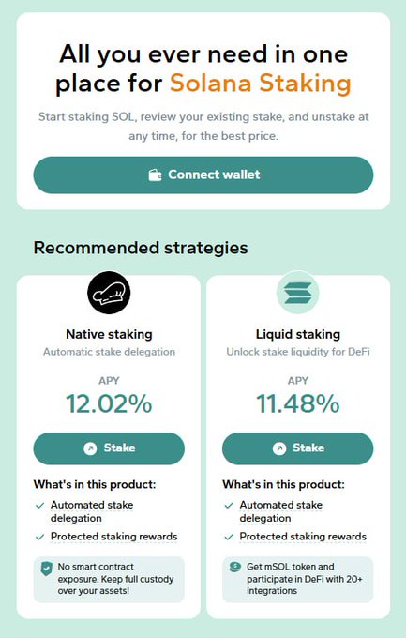Stake with Liquid staking at 11.48% APY

[x=298, y=448]
